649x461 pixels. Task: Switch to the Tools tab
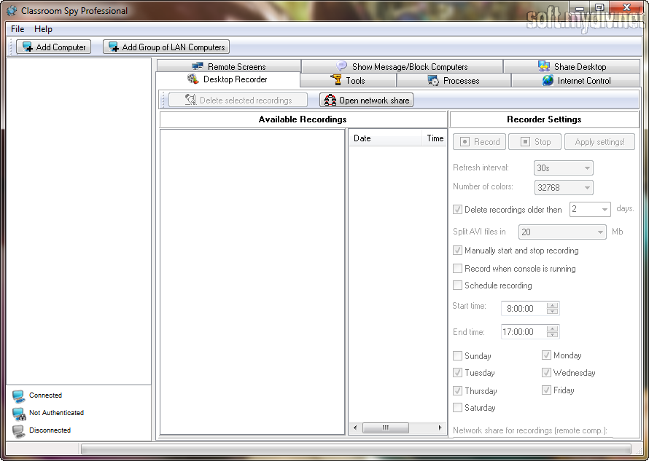[348, 81]
